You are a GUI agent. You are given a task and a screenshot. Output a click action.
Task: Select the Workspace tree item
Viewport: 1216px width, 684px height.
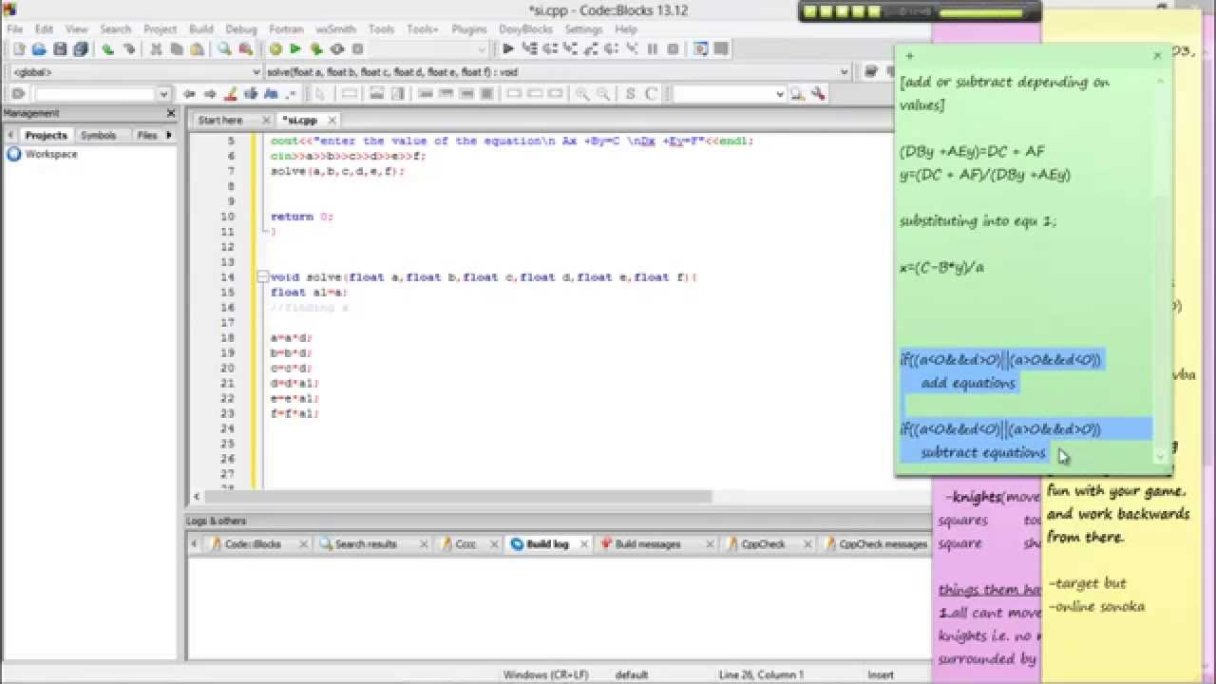point(51,154)
